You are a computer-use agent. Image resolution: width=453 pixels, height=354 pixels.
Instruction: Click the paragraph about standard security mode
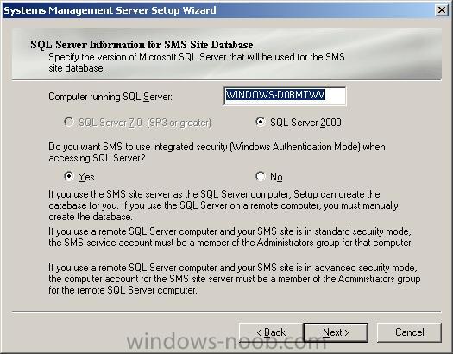(x=230, y=237)
